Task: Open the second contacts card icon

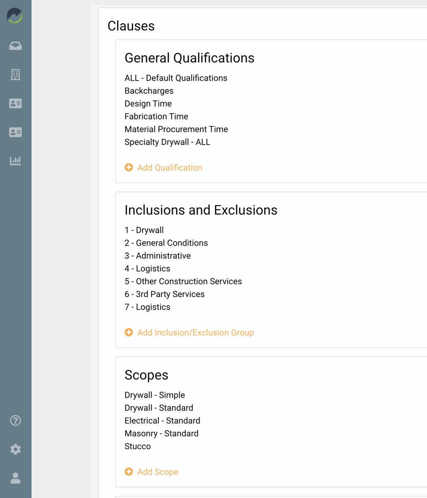Action: pos(15,132)
